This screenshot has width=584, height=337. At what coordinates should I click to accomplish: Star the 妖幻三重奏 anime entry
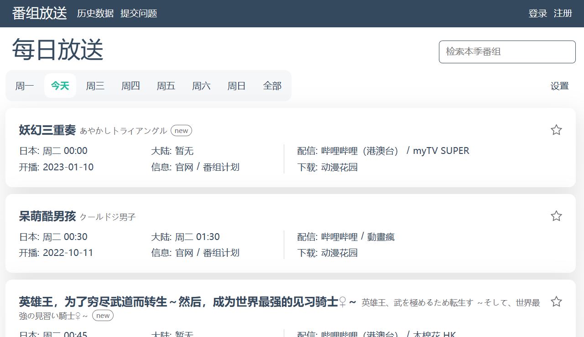tap(556, 130)
